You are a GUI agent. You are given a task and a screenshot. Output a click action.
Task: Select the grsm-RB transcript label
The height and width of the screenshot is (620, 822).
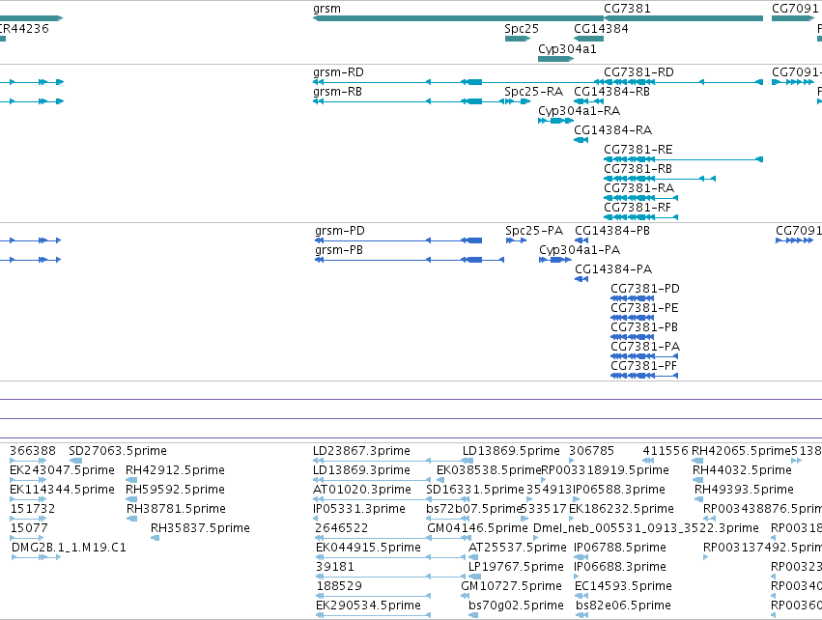(x=338, y=92)
